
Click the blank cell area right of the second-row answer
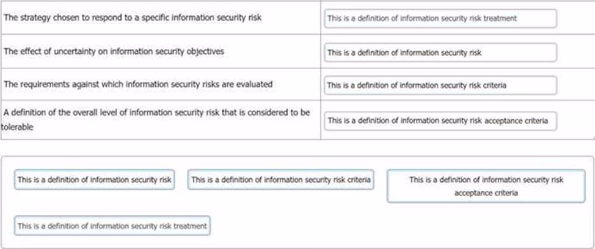click(x=575, y=52)
